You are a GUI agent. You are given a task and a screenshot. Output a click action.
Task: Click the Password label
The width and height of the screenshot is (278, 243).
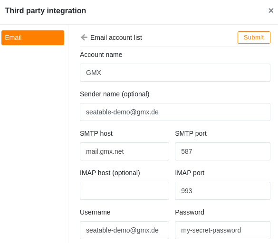click(190, 212)
